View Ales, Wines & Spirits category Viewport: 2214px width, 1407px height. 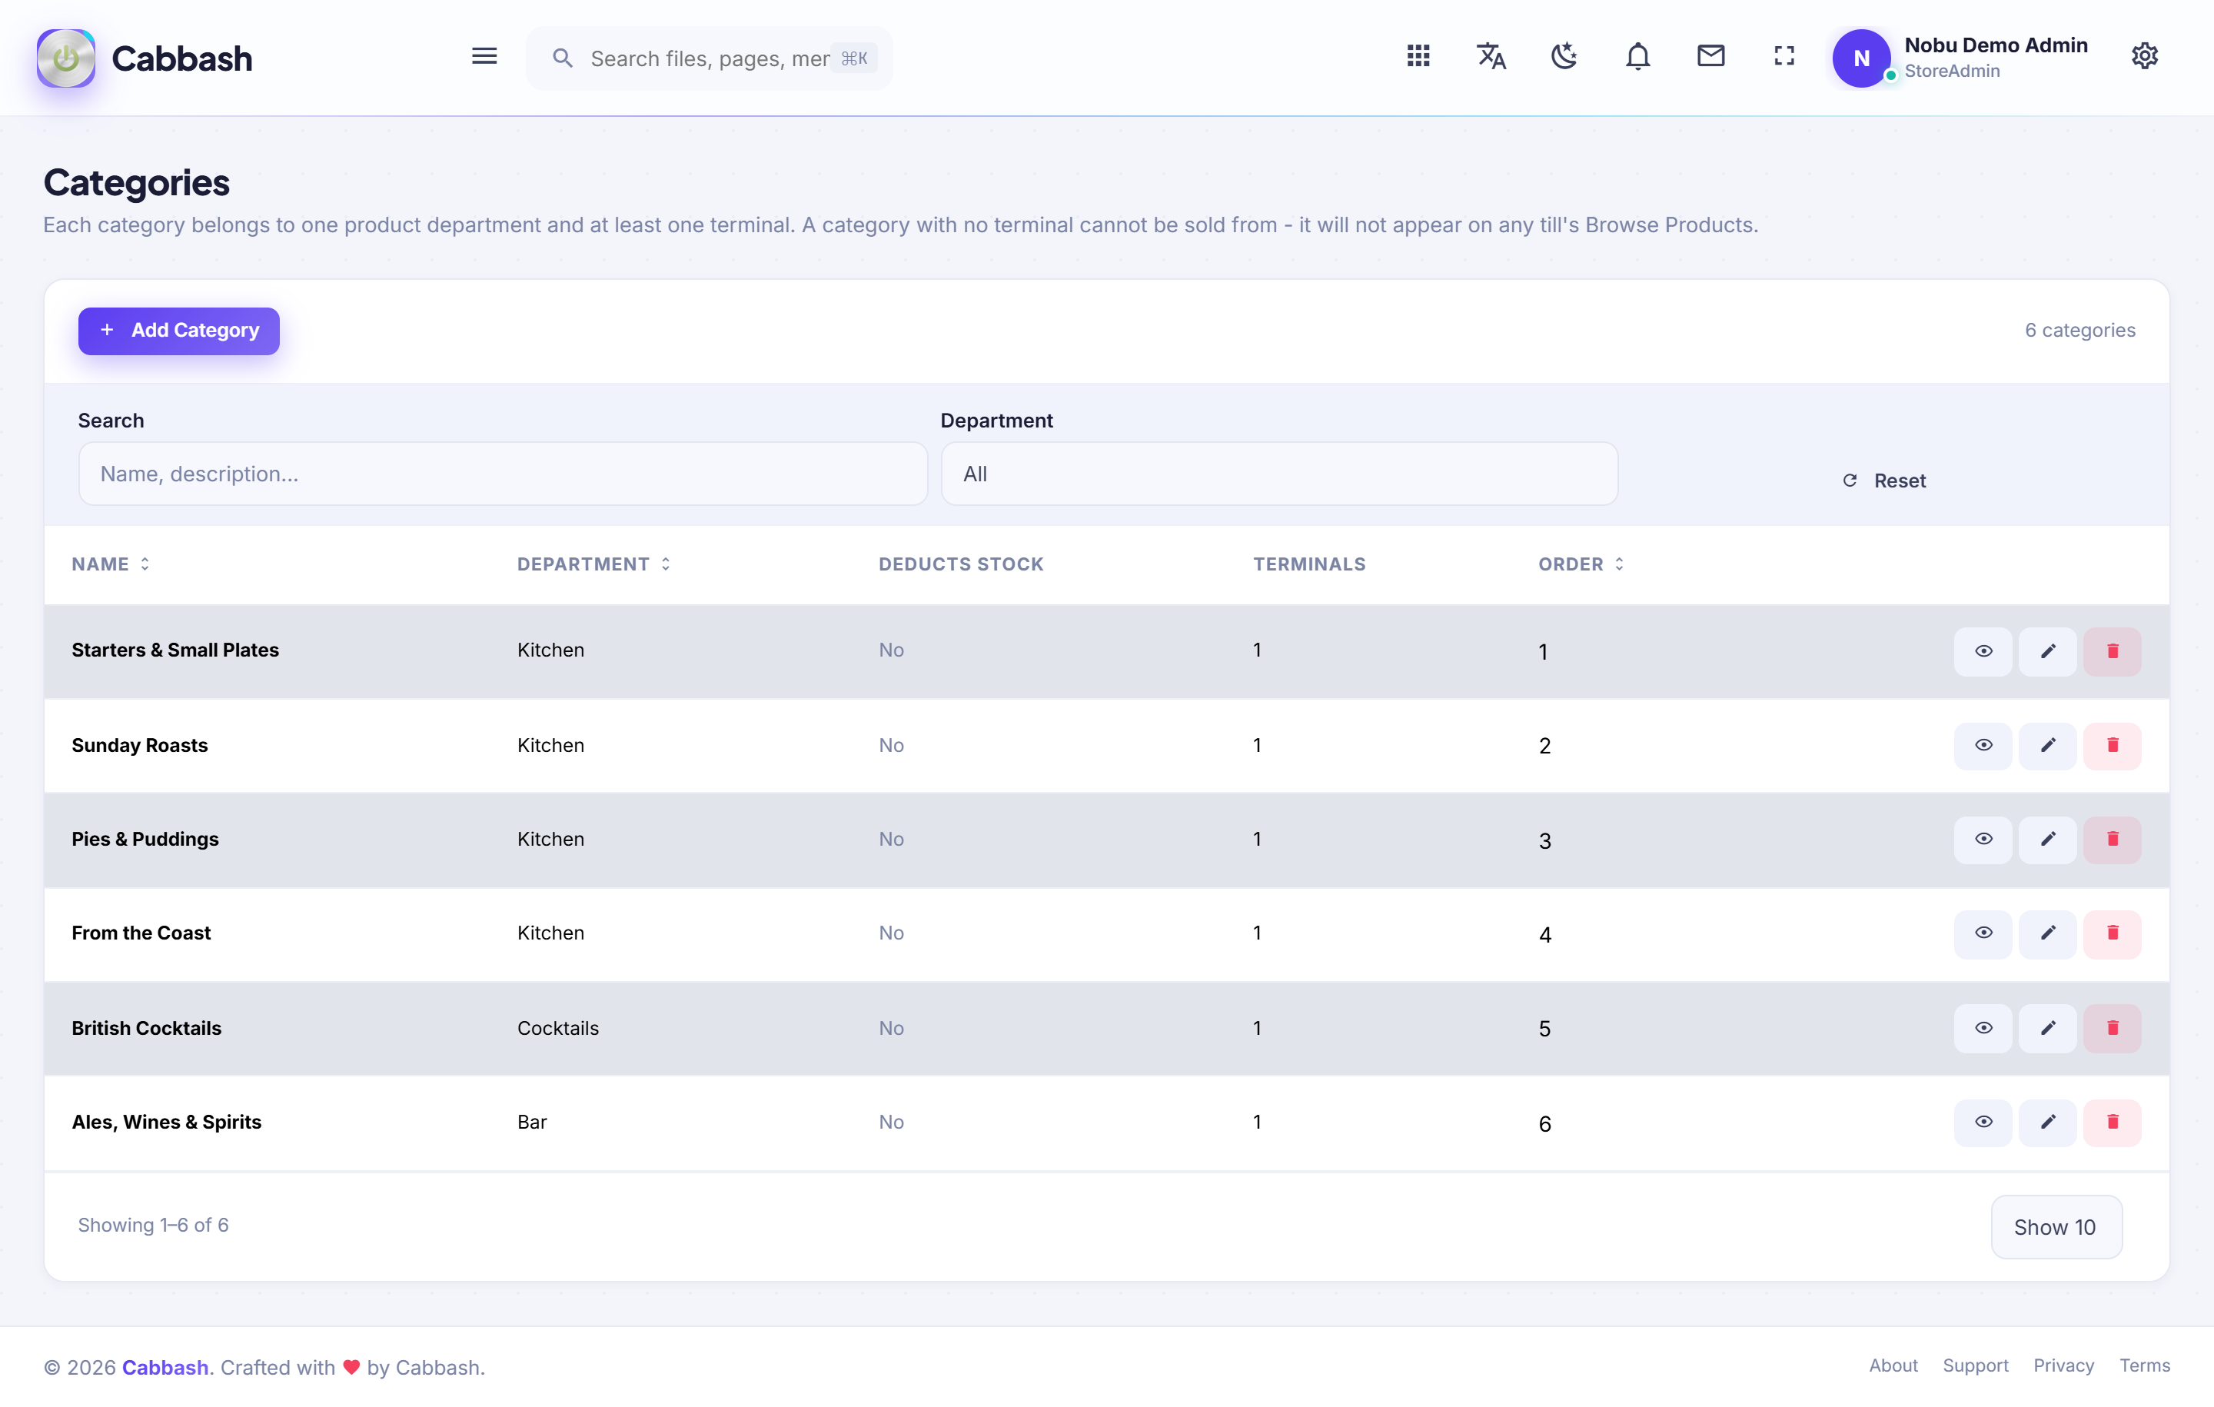(1983, 1122)
